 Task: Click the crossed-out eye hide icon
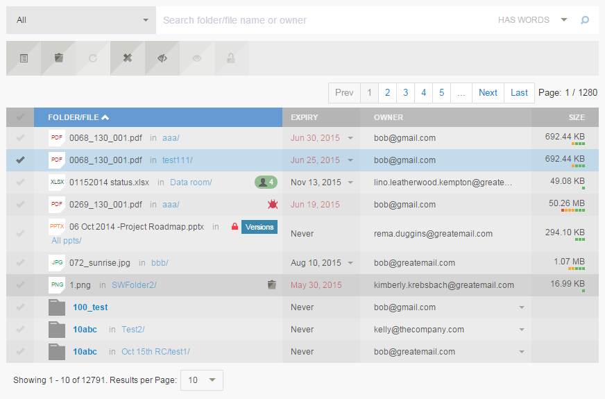coord(162,58)
